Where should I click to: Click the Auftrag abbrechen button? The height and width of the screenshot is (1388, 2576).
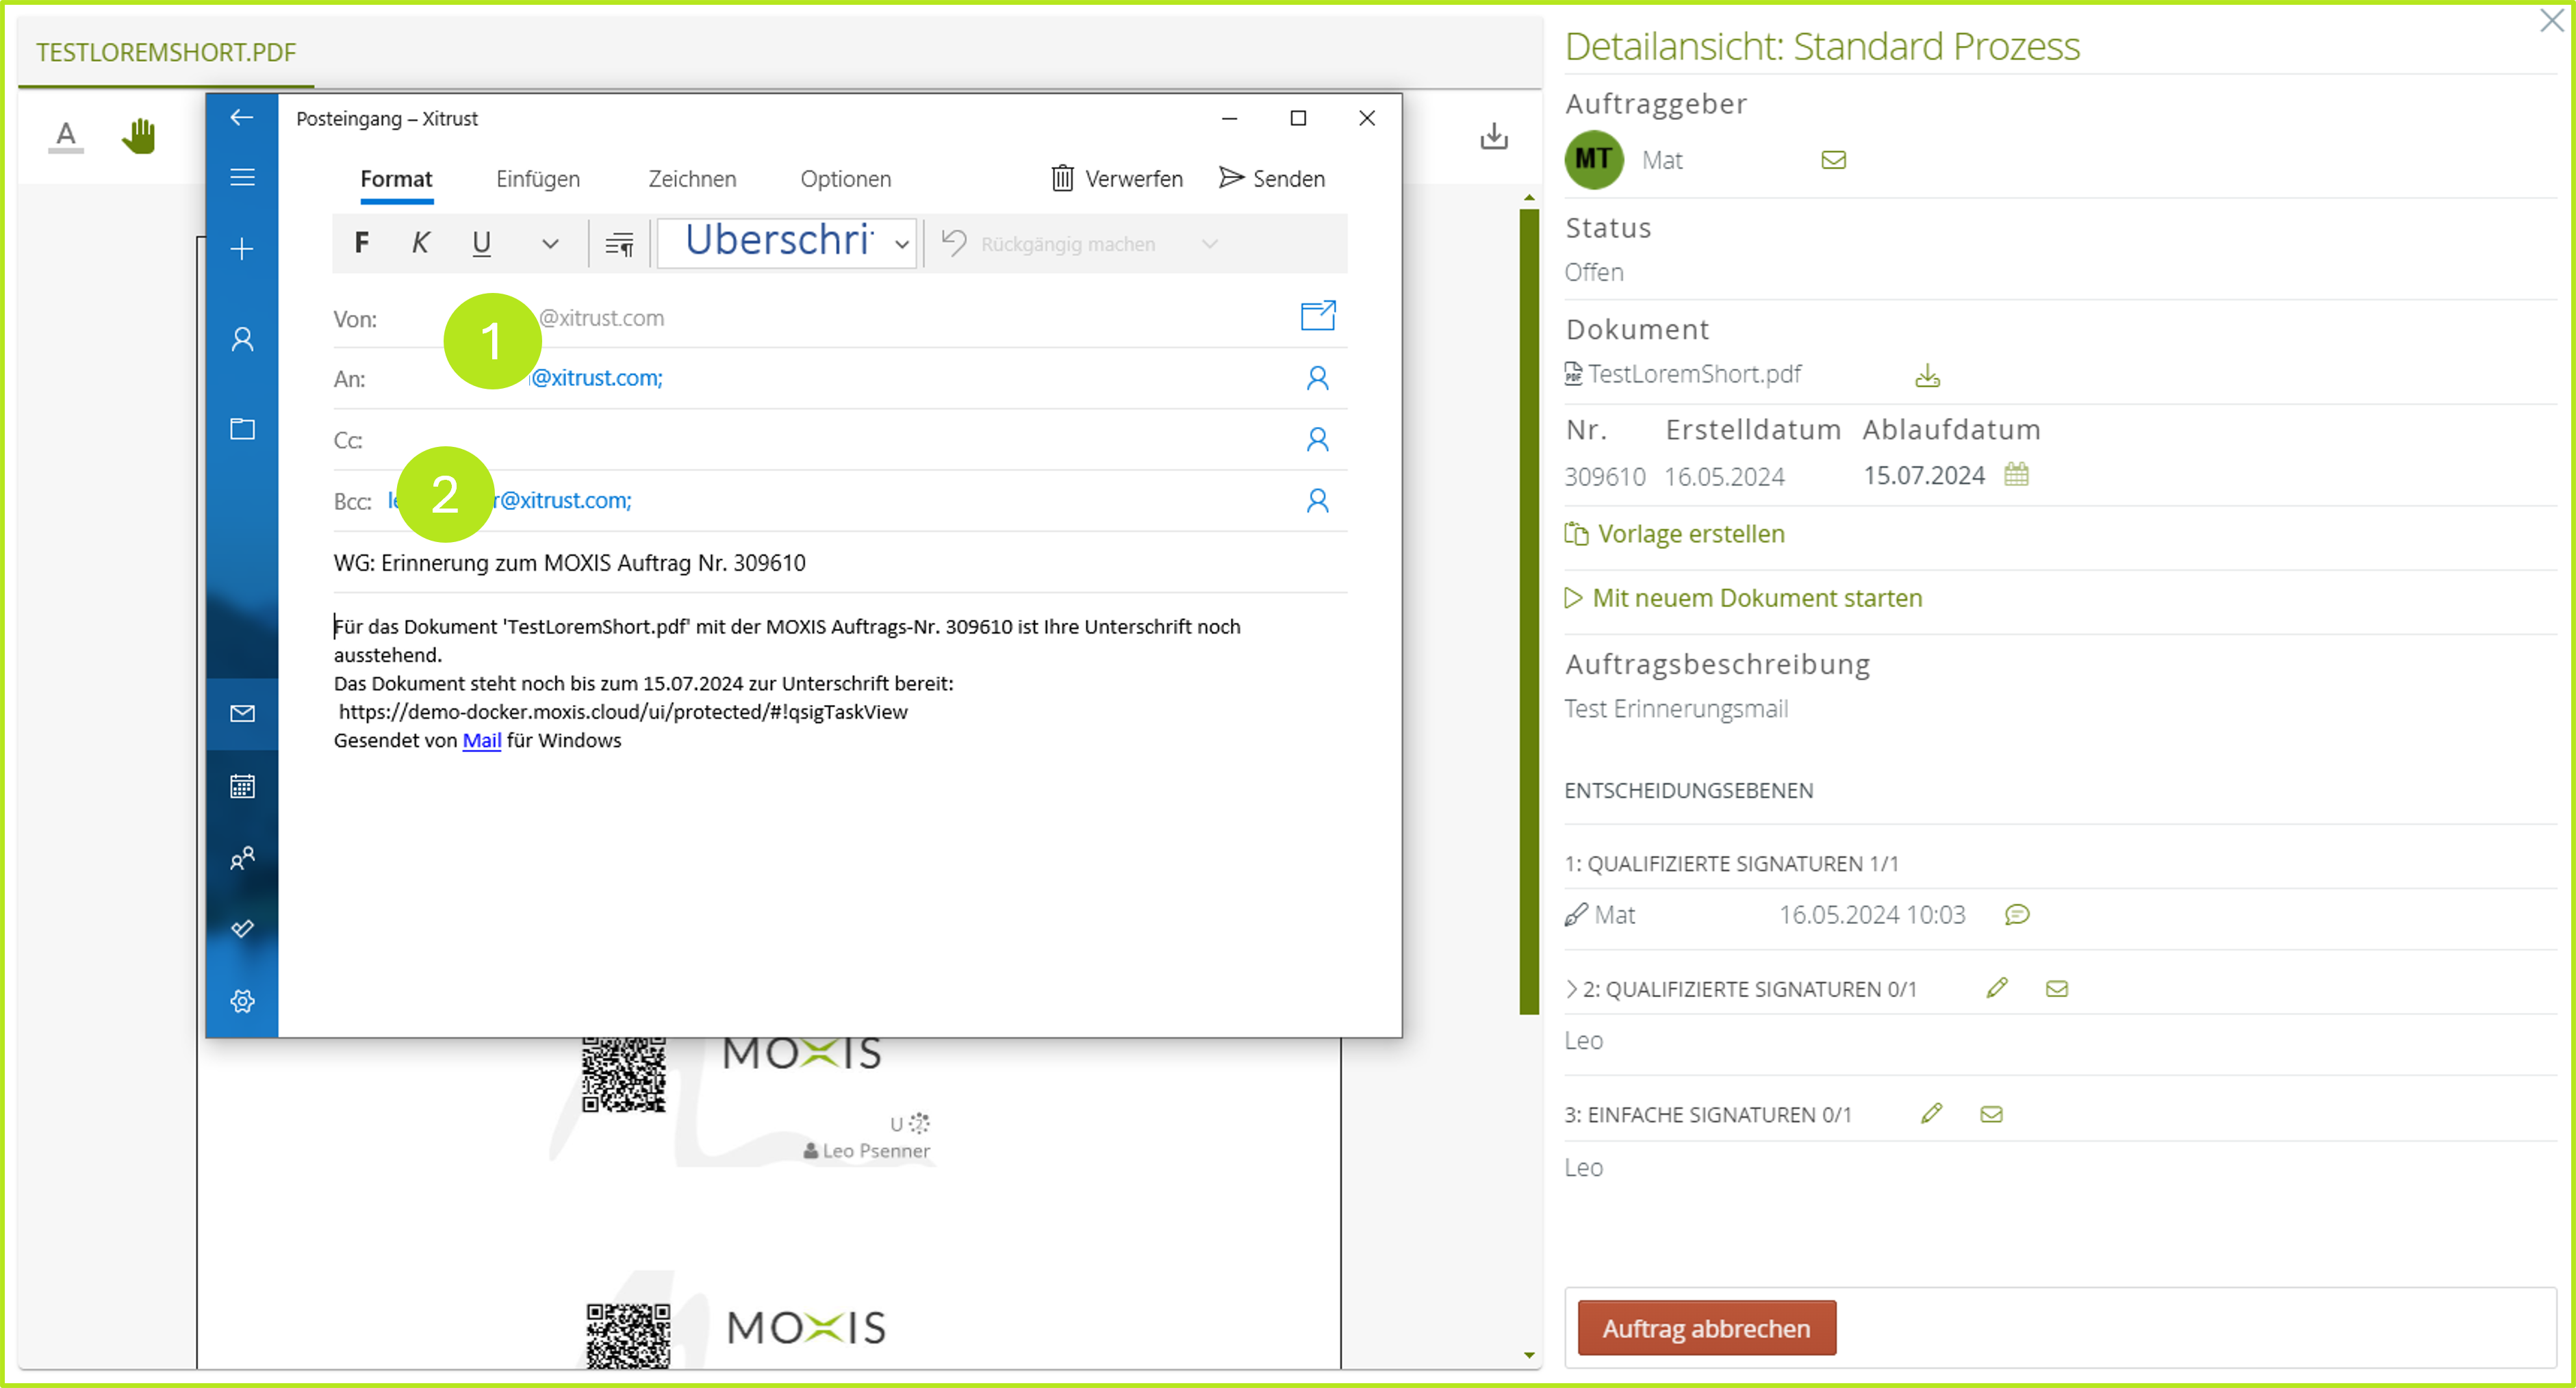pos(1706,1328)
